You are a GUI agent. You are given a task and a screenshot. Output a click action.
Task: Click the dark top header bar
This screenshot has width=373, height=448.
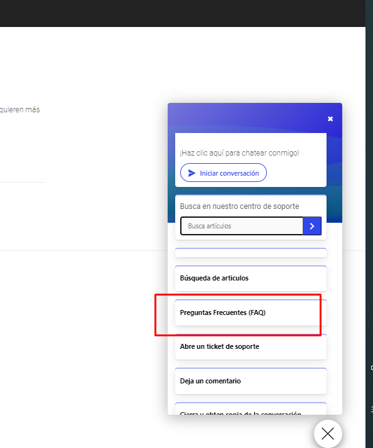(183, 13)
